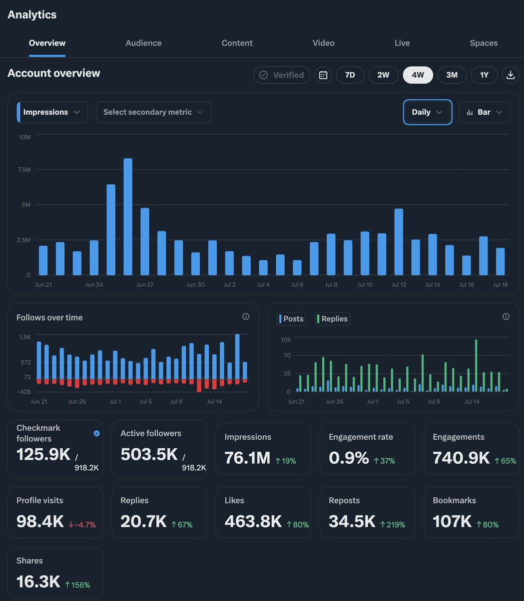
Task: Click the blue checkmark verified badge
Action: pos(97,433)
